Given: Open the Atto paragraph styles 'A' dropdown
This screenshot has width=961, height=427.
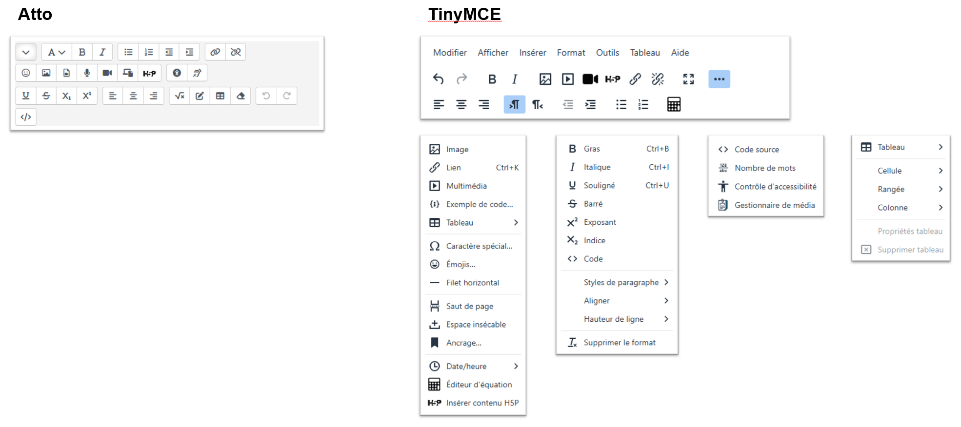Looking at the screenshot, I should pos(57,52).
